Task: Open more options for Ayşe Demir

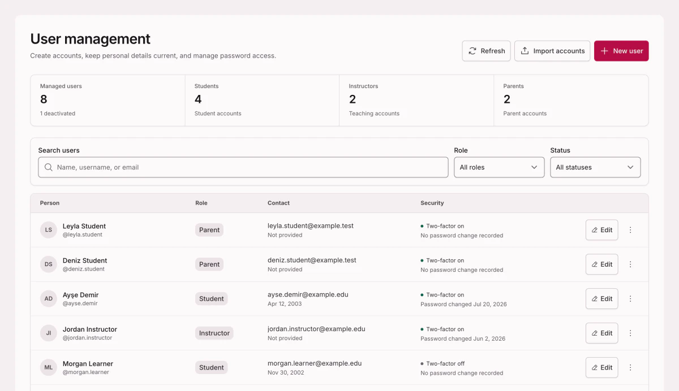Action: pos(630,299)
